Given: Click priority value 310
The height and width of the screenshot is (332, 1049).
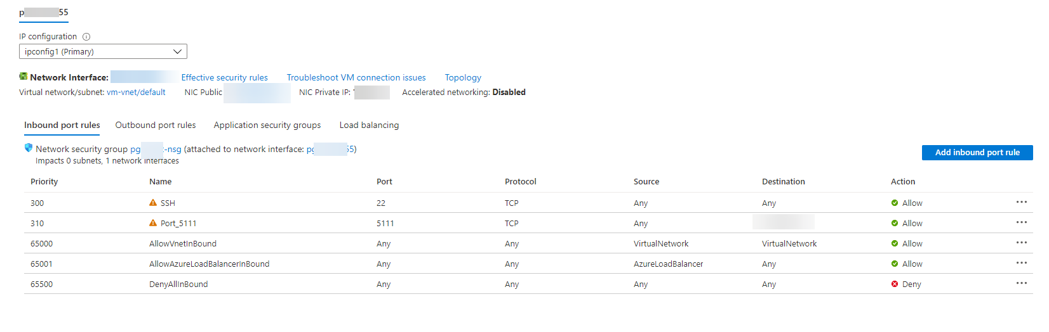Looking at the screenshot, I should tap(37, 224).
